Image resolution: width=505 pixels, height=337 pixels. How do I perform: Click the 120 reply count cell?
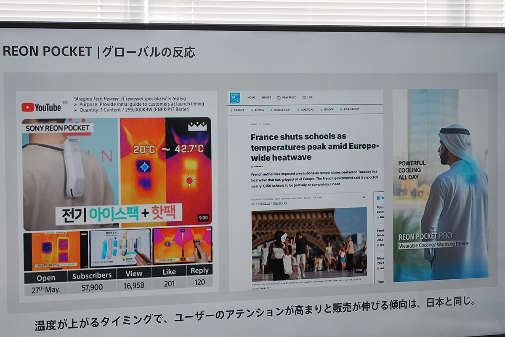pos(199,282)
